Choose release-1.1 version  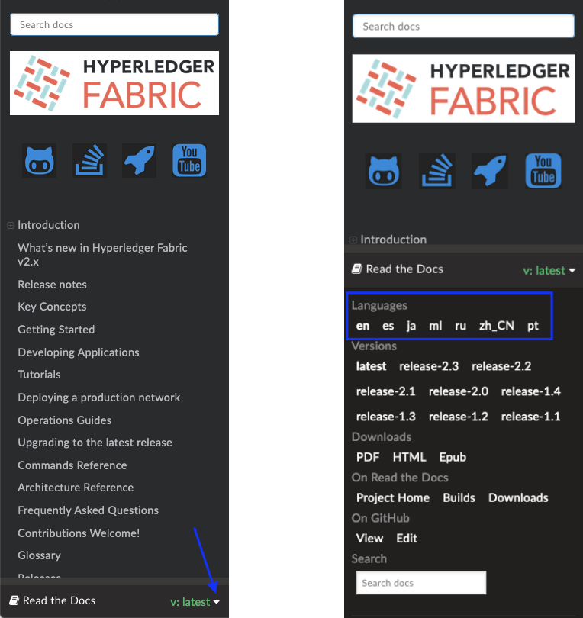point(530,417)
